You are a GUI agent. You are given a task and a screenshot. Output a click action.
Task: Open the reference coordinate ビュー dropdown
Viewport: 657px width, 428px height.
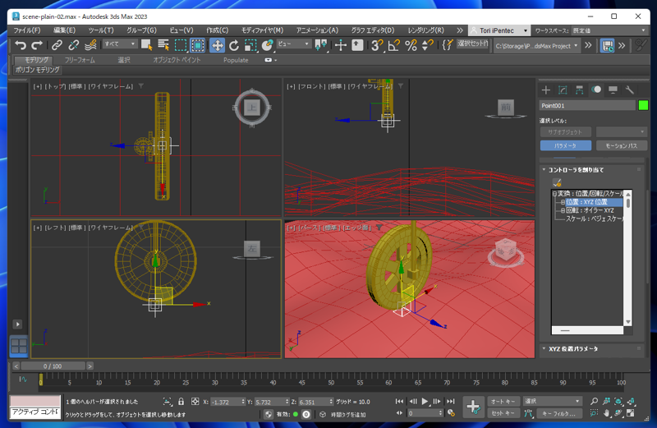click(x=293, y=44)
